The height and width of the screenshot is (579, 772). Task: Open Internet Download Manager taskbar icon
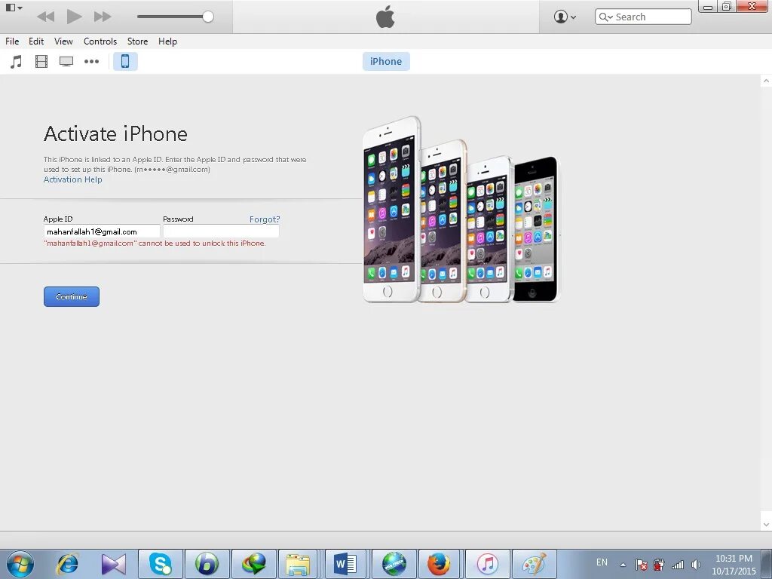tap(253, 564)
